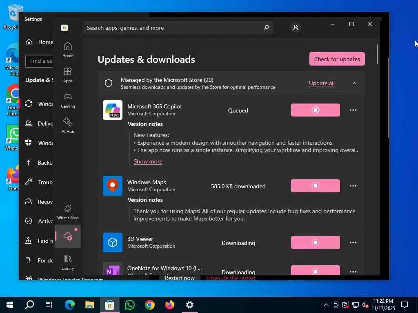Open Microsoft Edge from taskbar
418x313 pixels.
[69, 305]
